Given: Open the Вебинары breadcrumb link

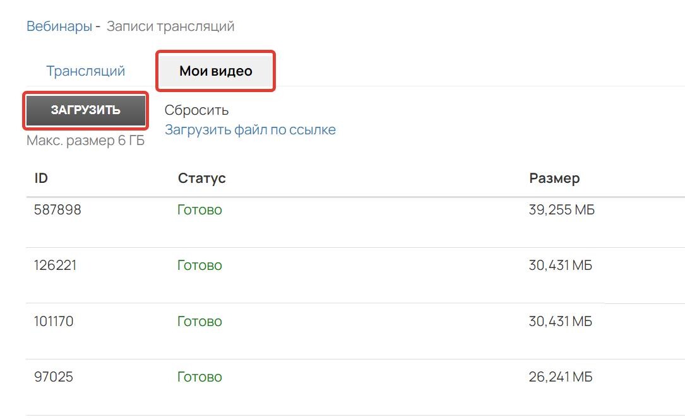Looking at the screenshot, I should click(59, 26).
